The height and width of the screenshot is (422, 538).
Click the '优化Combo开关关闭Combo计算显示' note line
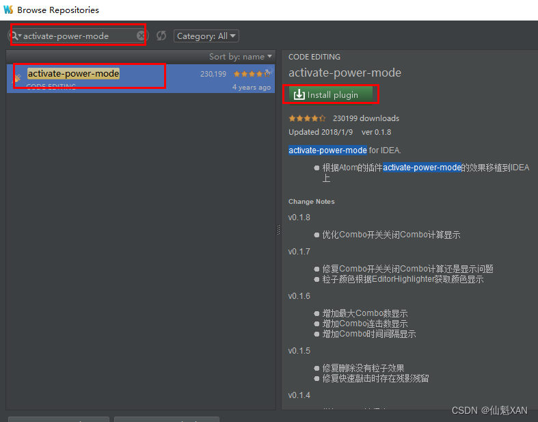pyautogui.click(x=391, y=235)
